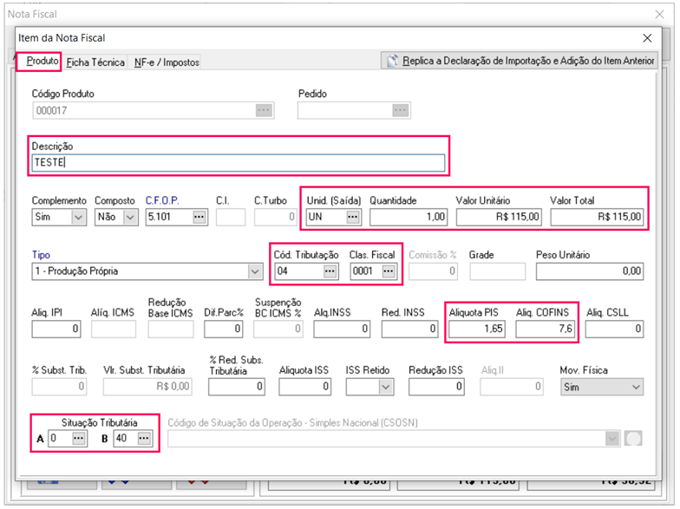Click the Descrição text field
The width and height of the screenshot is (680, 509).
239,163
